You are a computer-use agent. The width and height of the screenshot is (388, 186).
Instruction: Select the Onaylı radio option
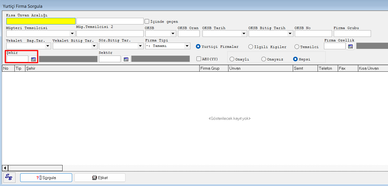pyautogui.click(x=232, y=59)
